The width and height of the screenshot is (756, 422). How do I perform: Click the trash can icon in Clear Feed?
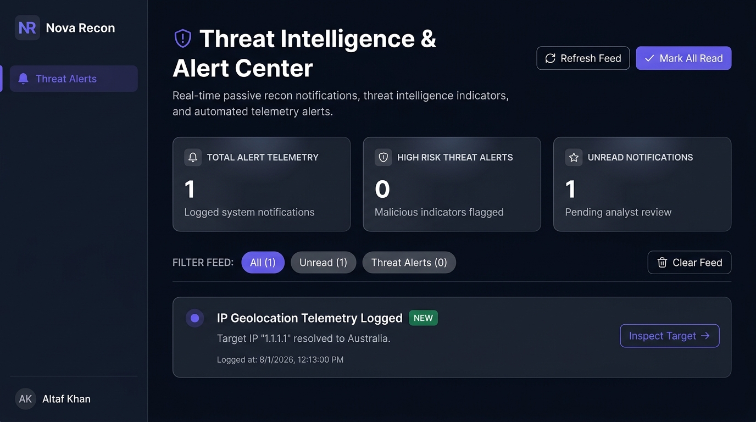click(x=663, y=263)
